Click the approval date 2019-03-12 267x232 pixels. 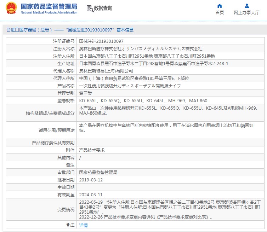(x=91, y=180)
